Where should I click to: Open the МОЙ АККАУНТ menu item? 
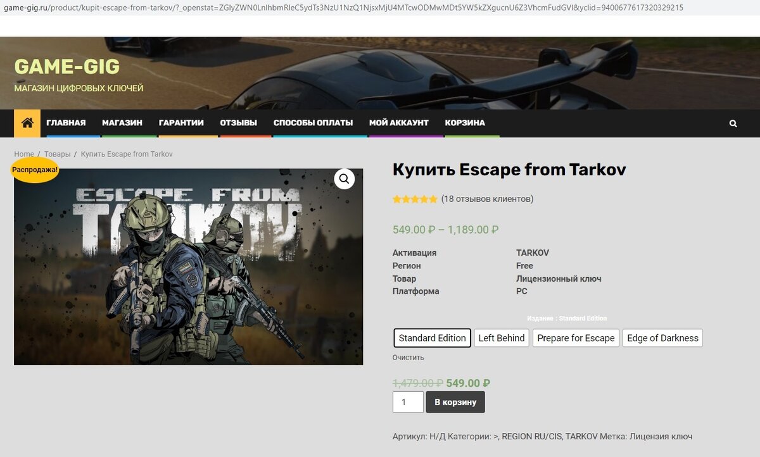coord(399,123)
